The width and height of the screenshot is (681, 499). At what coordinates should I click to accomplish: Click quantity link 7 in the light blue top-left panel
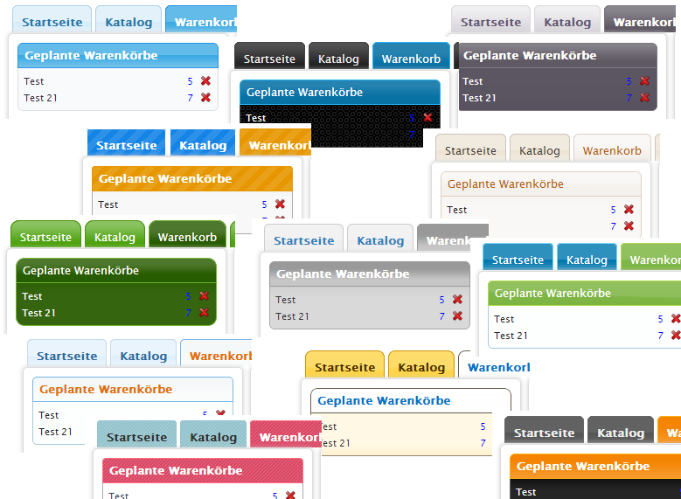pos(190,98)
